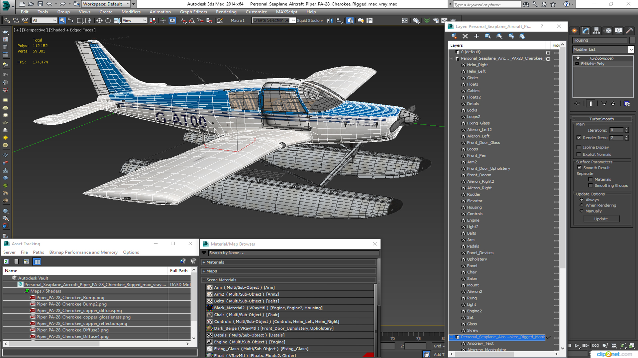The width and height of the screenshot is (638, 358).
Task: Enable Separate by Smoothing Groups checkbox
Action: click(x=590, y=186)
